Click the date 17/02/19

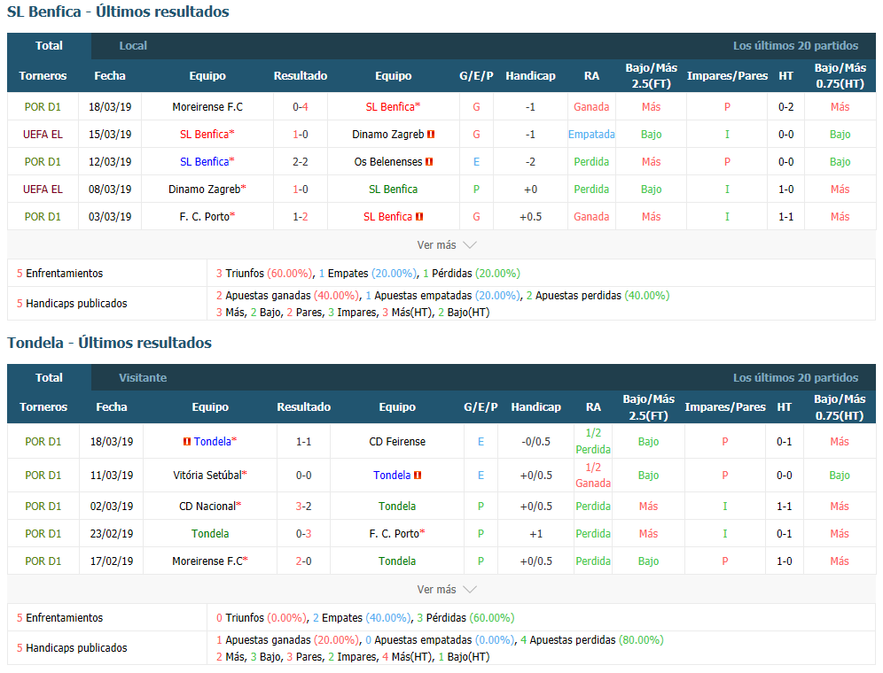point(112,561)
